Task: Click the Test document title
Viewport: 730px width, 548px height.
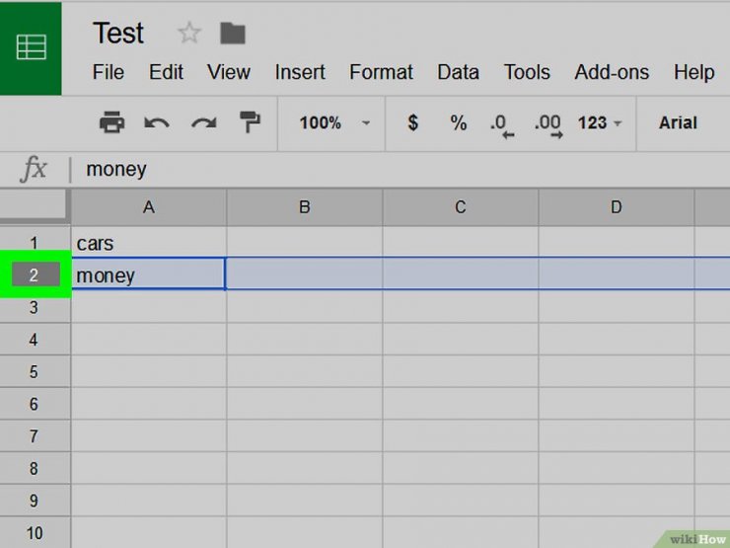Action: tap(118, 34)
